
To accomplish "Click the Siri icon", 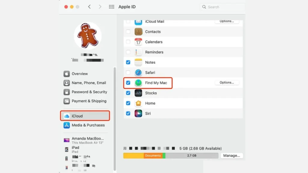I will click(138, 113).
